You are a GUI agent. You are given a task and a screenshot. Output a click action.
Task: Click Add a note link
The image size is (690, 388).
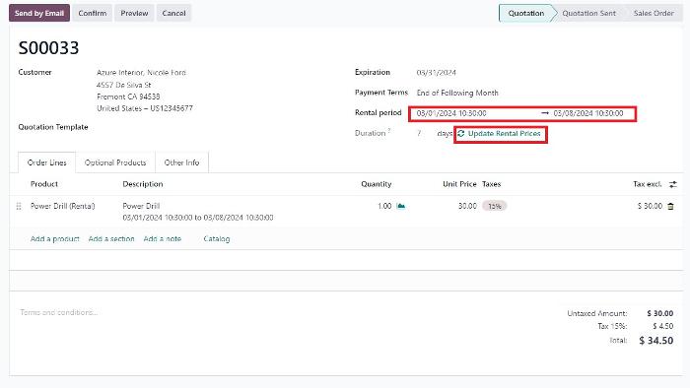(x=163, y=239)
